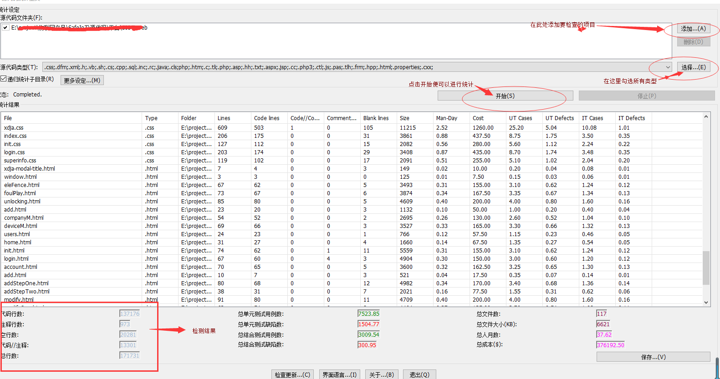Image resolution: width=720 pixels, height=379 pixels.
Task: Sort by the Lines column header
Action: (x=233, y=118)
